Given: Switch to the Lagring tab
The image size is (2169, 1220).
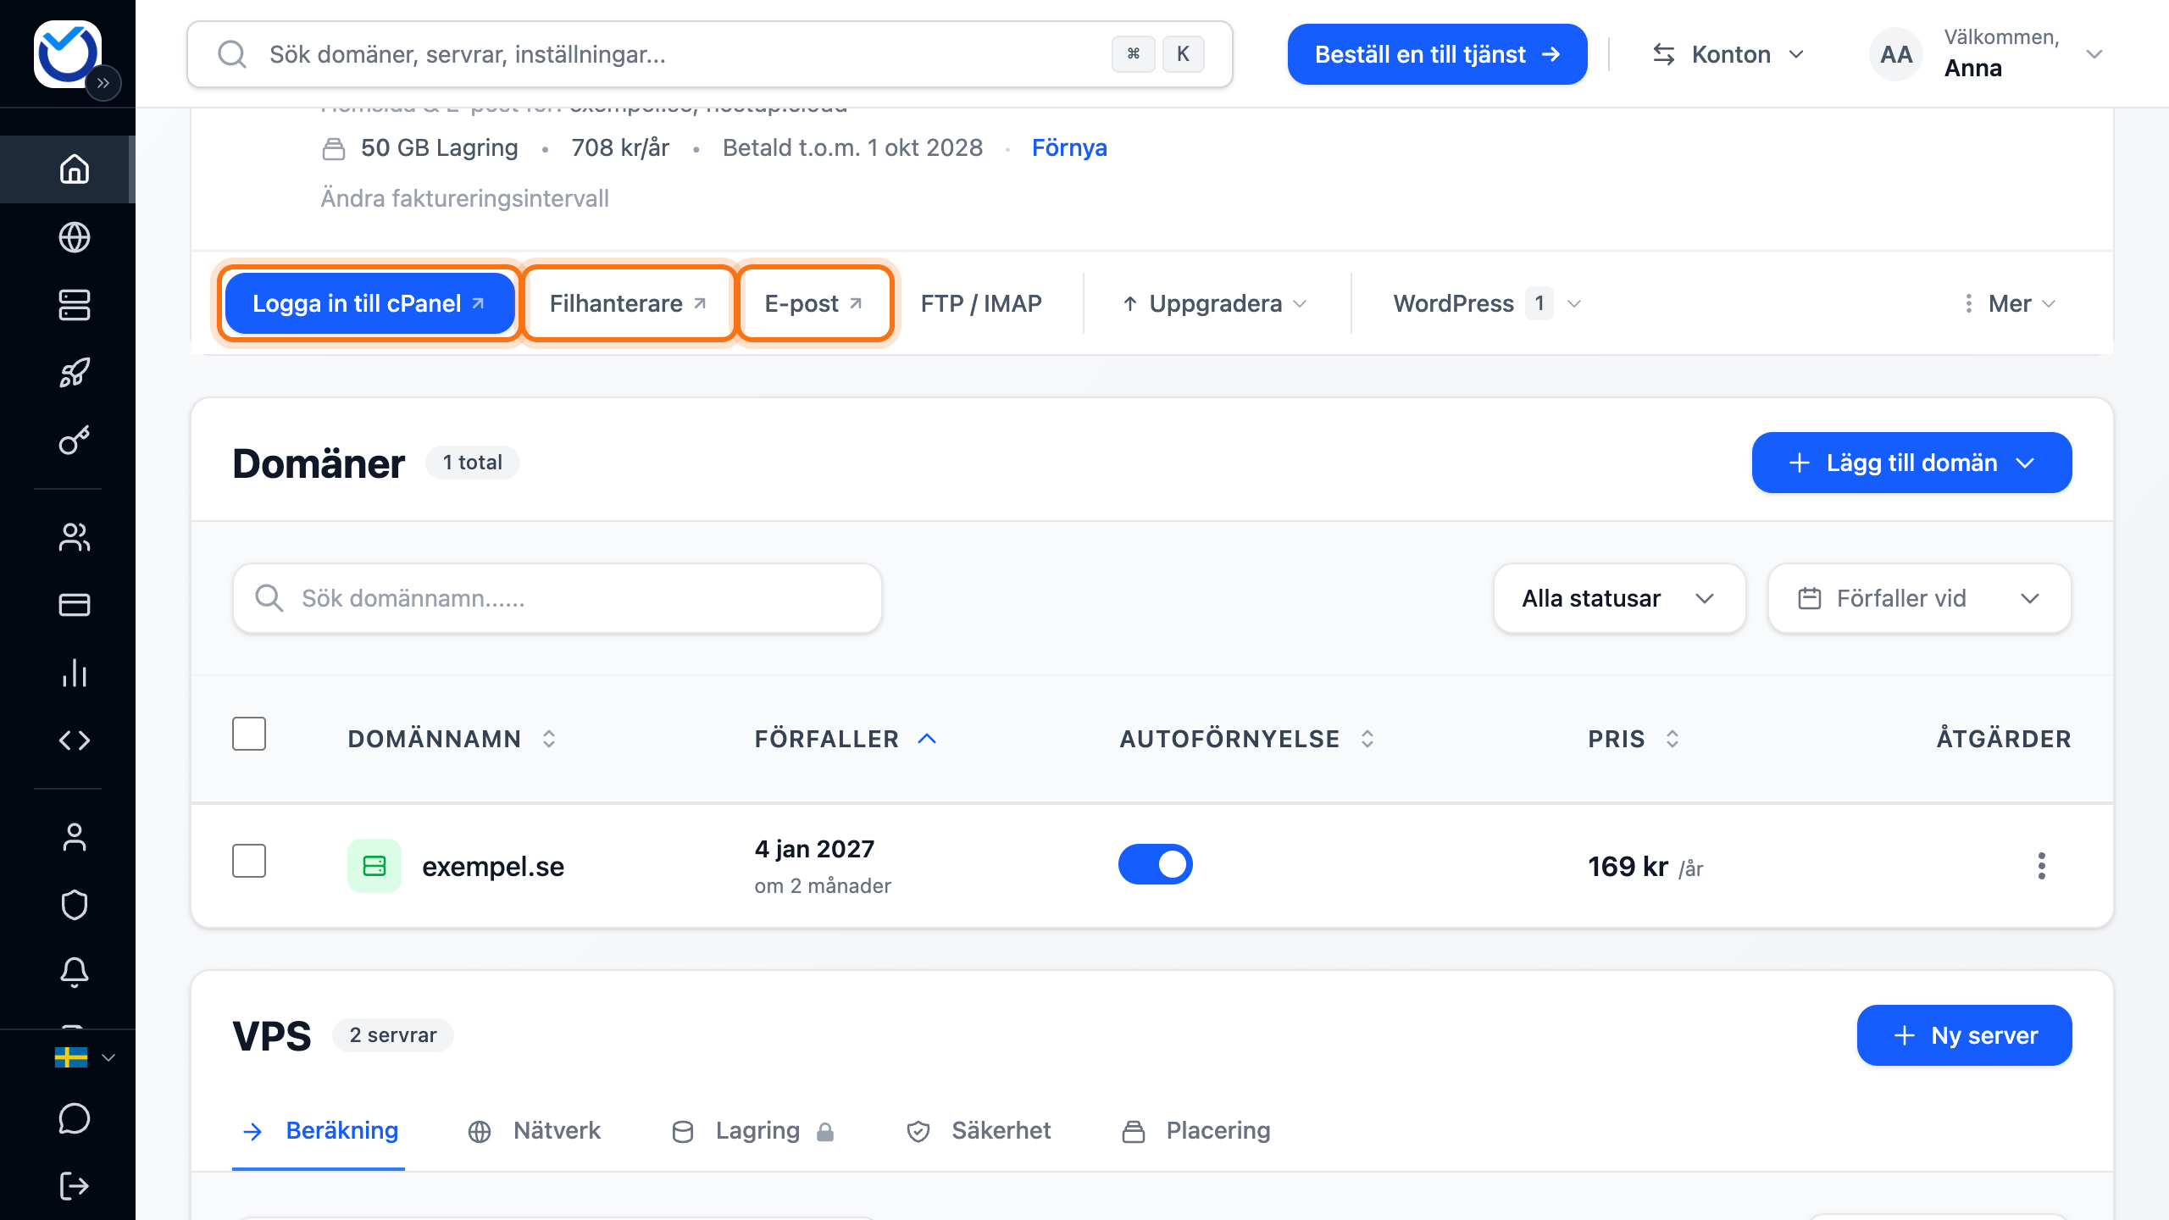Looking at the screenshot, I should (x=753, y=1131).
